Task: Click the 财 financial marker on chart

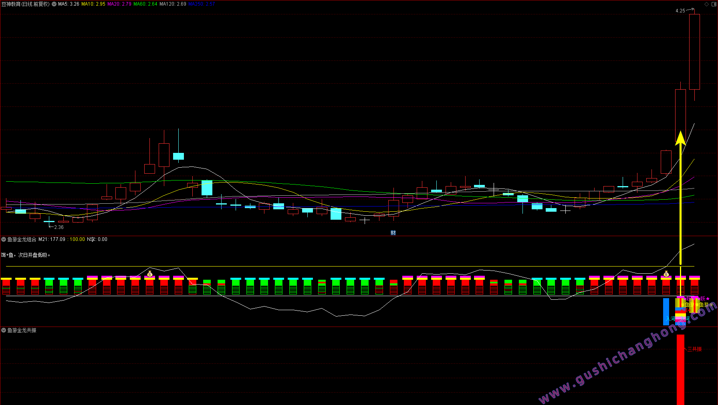Action: [x=393, y=233]
